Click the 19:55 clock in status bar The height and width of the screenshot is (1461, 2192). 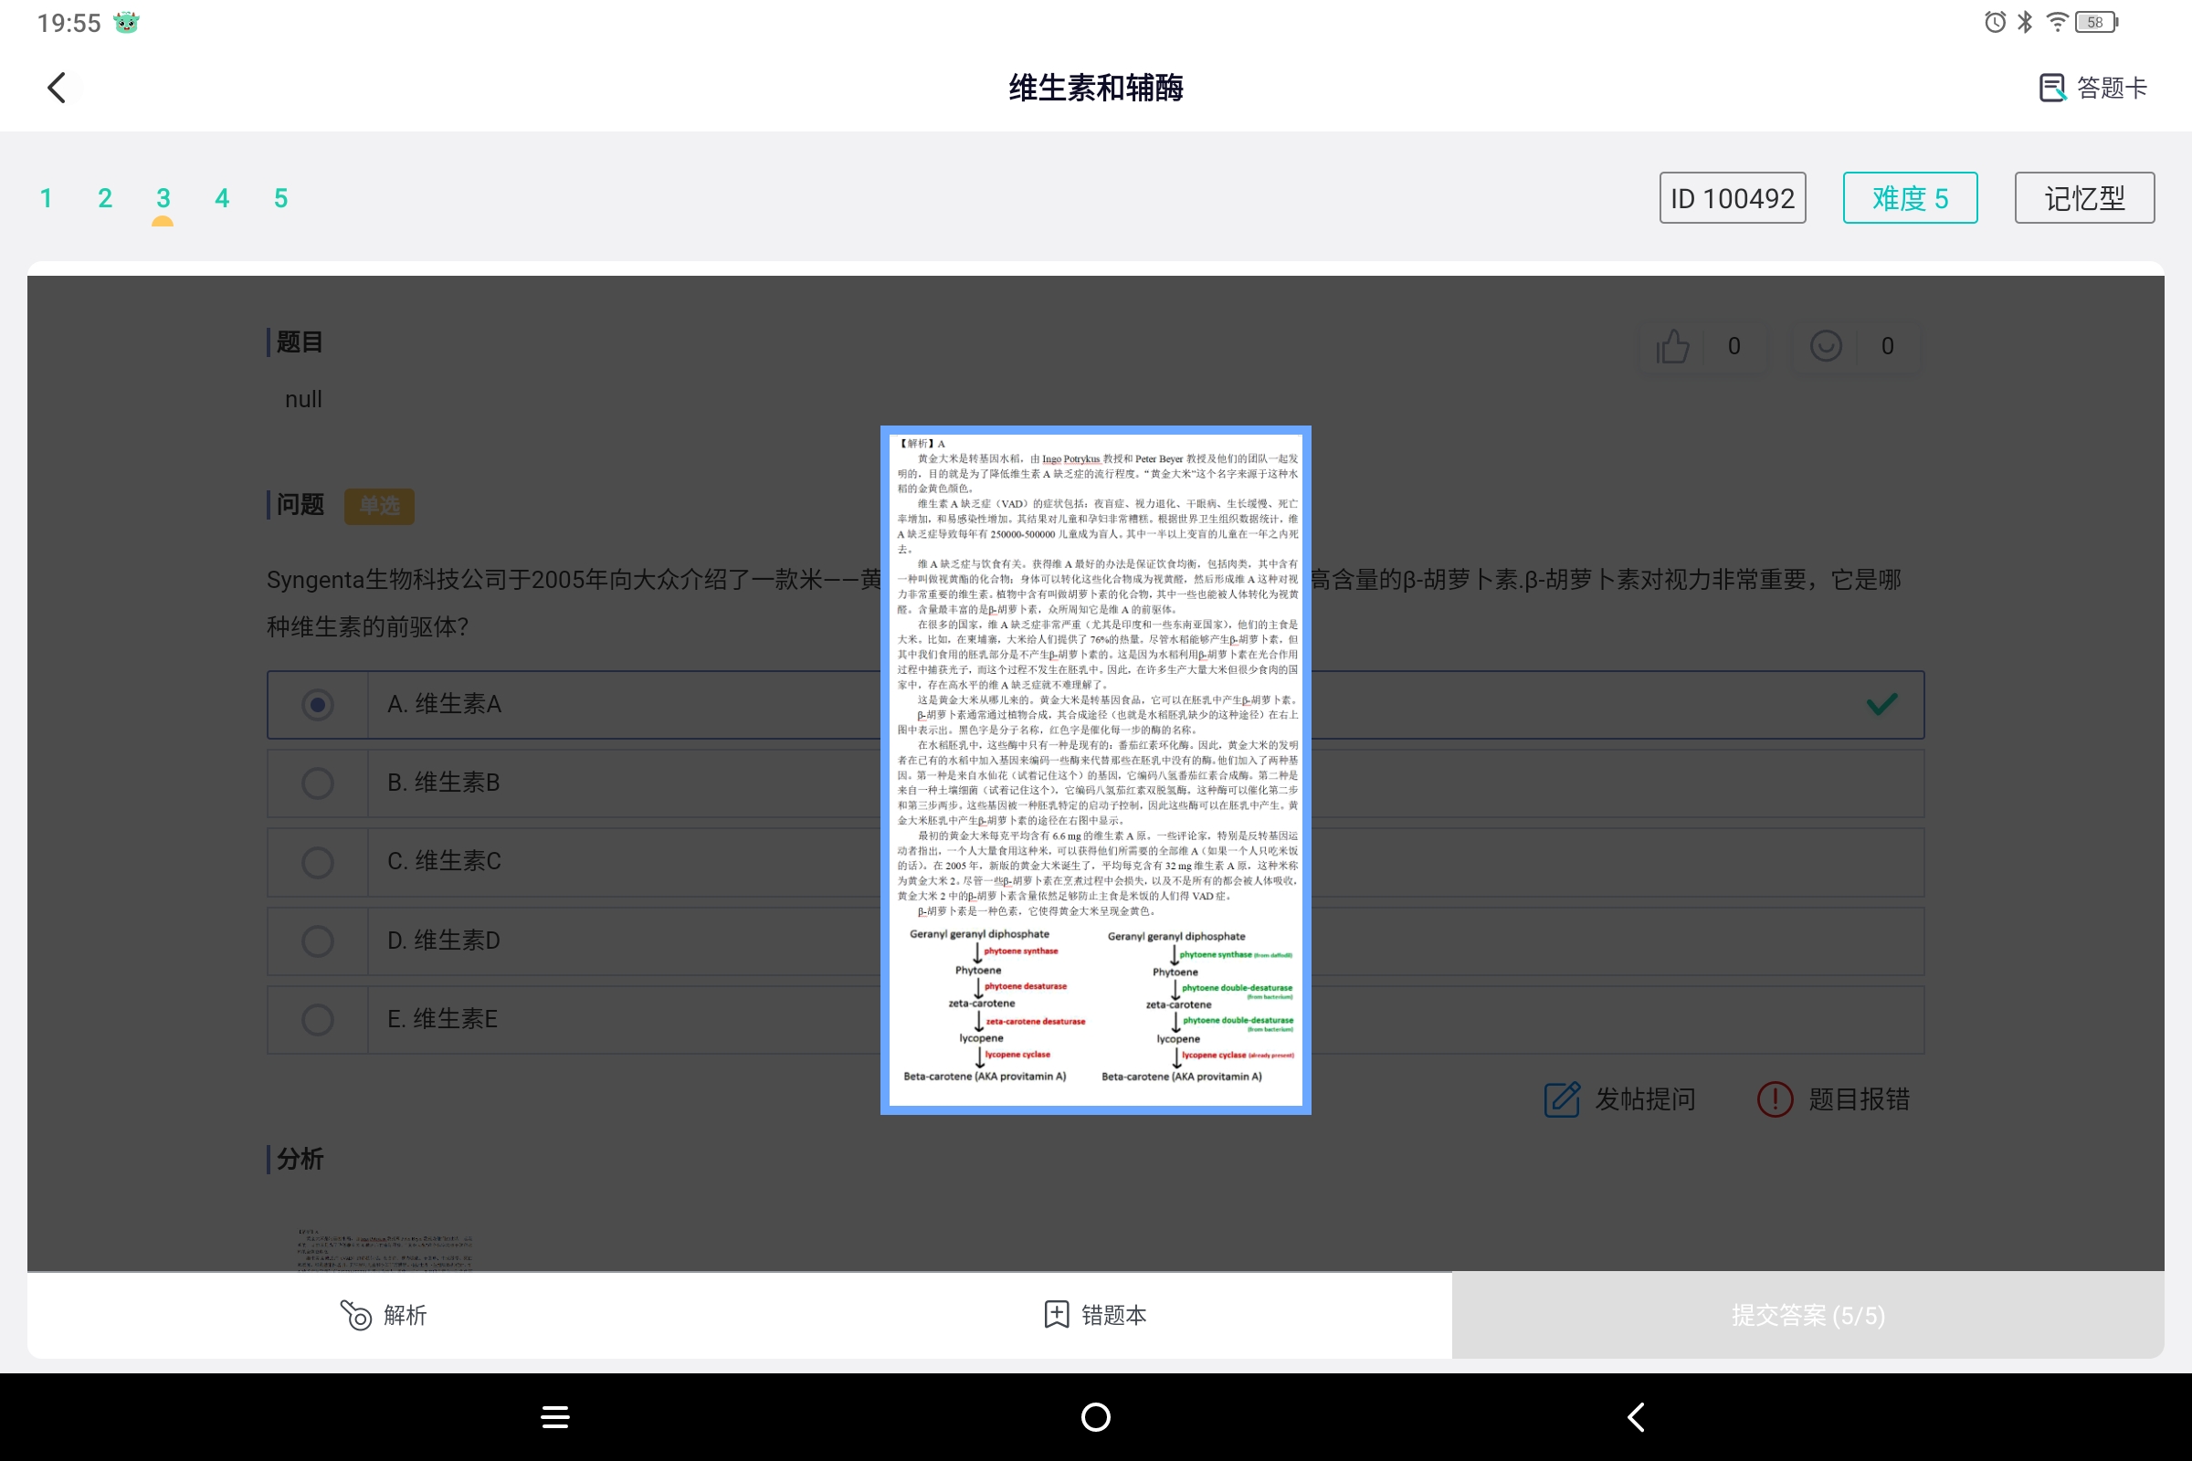(69, 24)
